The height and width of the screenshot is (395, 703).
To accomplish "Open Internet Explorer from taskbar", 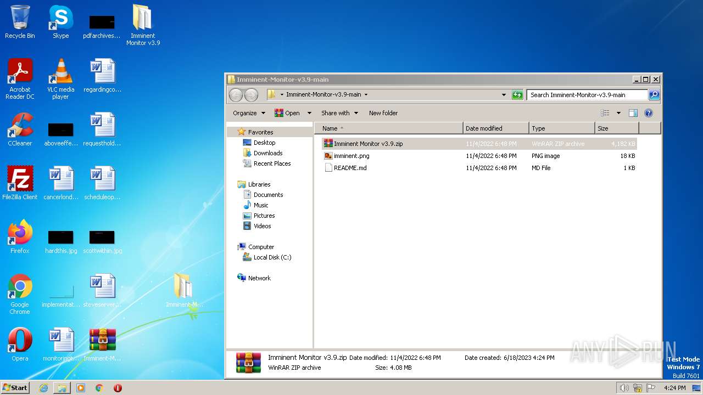I will (x=43, y=388).
